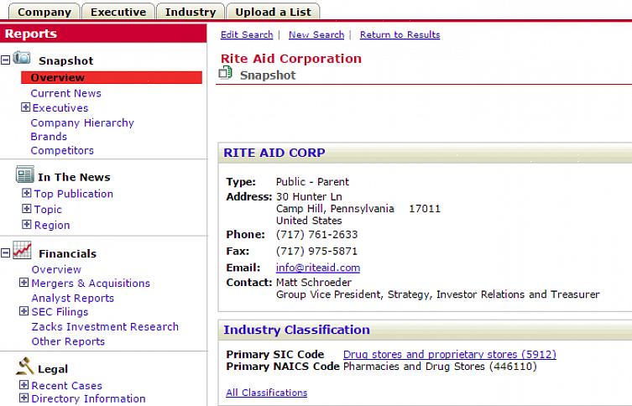Open the info@riteaid.com email link
The width and height of the screenshot is (632, 406).
click(318, 268)
